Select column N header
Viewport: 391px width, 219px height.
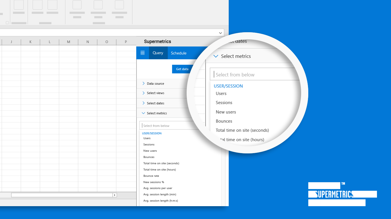coord(88,42)
